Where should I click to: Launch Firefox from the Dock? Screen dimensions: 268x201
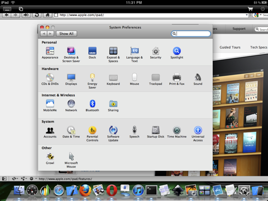(x=85, y=190)
